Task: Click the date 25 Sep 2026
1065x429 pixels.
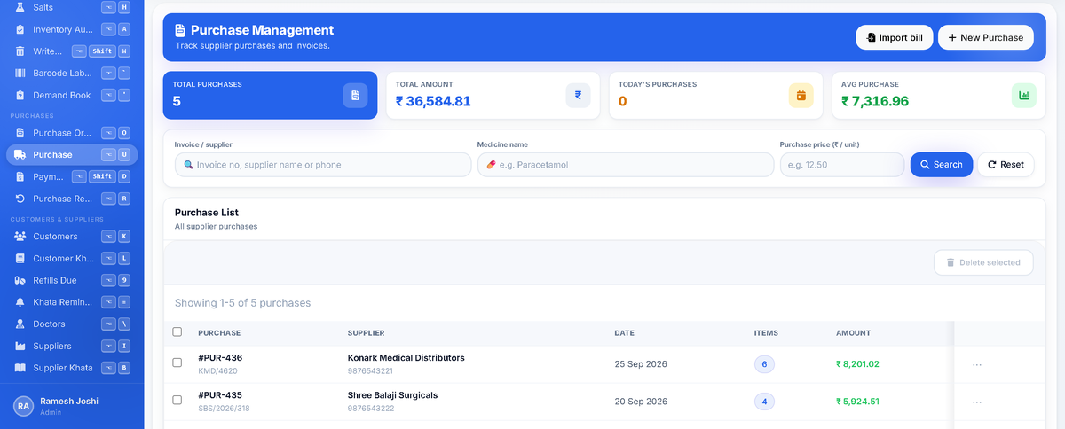Action: 641,364
